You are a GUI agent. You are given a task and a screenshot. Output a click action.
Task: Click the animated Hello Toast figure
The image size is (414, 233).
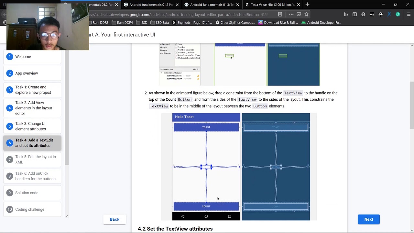(x=239, y=167)
